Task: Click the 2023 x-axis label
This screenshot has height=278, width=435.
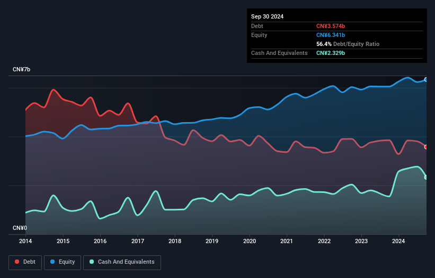Action: coord(361,241)
